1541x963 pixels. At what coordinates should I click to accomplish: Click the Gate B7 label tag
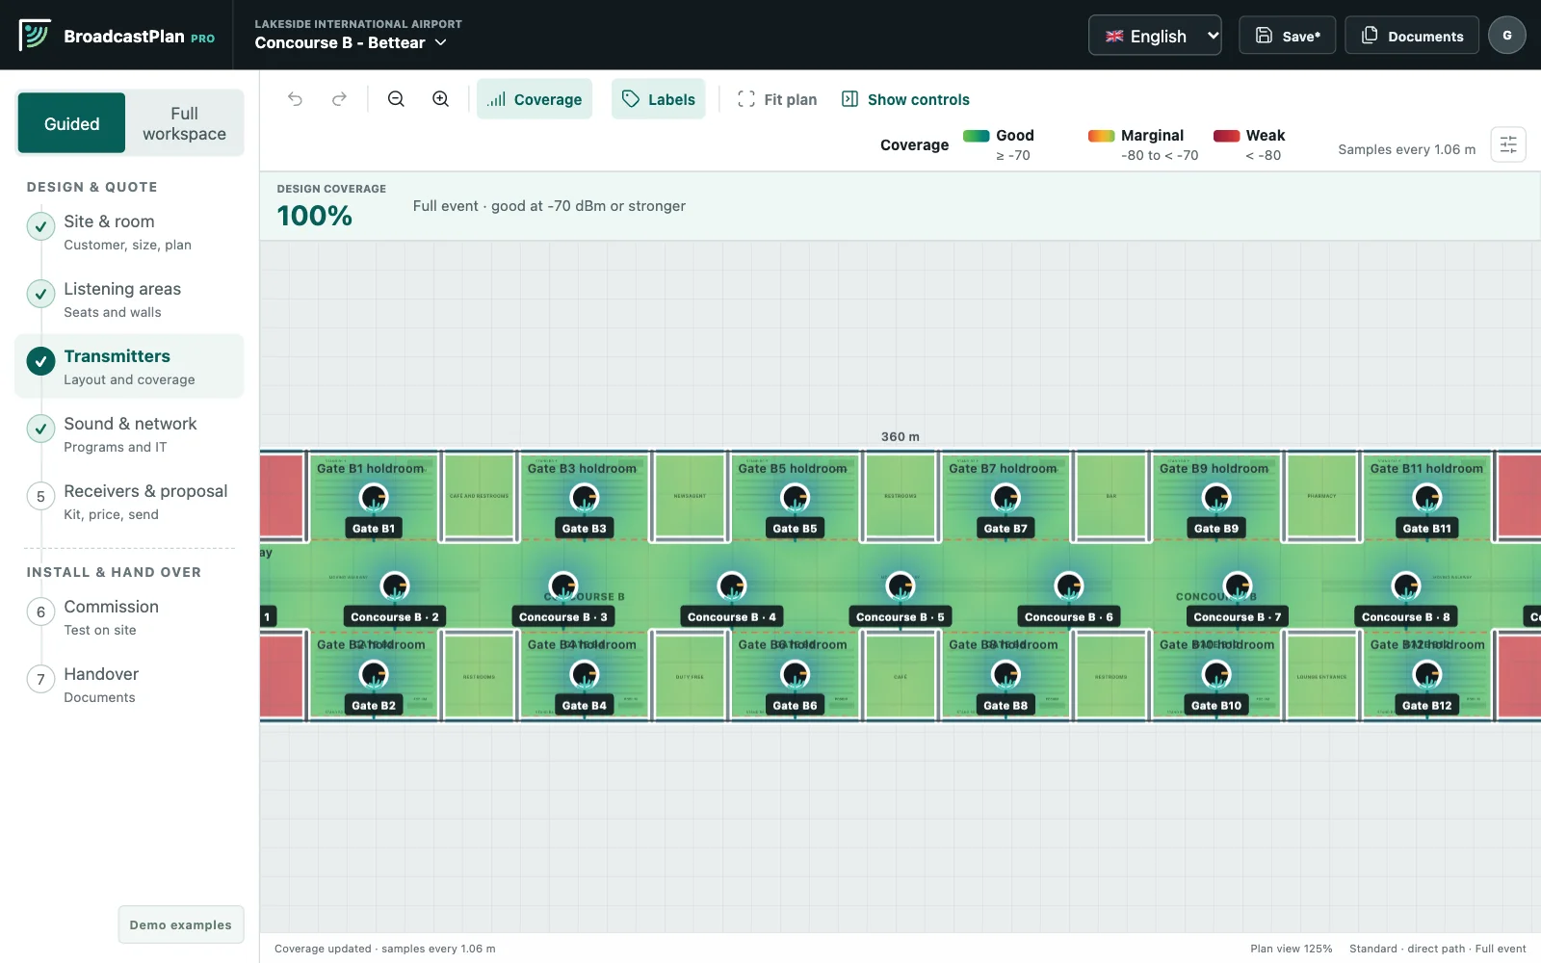pyautogui.click(x=1006, y=529)
